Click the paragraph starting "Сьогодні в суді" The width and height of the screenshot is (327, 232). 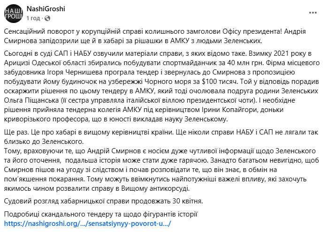point(162,86)
